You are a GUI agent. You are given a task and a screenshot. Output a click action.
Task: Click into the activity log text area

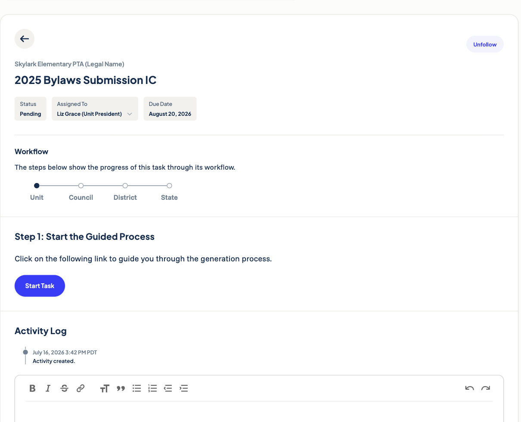[259, 412]
